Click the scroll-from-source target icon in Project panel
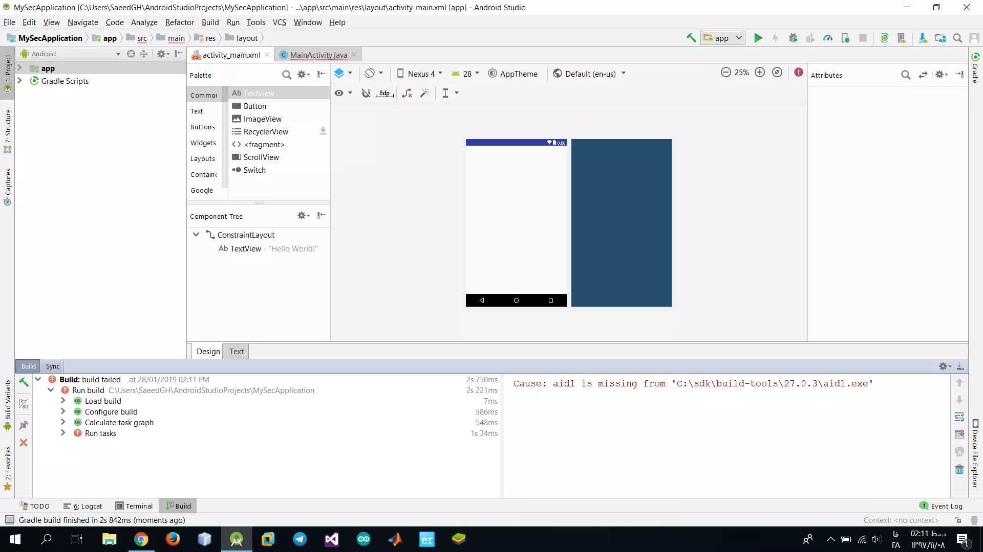This screenshot has height=552, width=983. click(131, 54)
